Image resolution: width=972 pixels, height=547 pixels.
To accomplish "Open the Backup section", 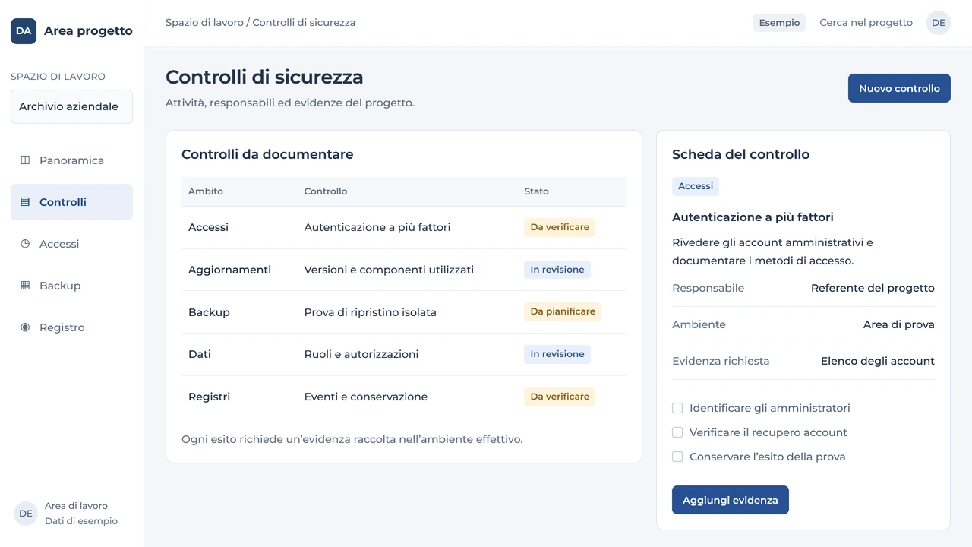I will point(71,286).
